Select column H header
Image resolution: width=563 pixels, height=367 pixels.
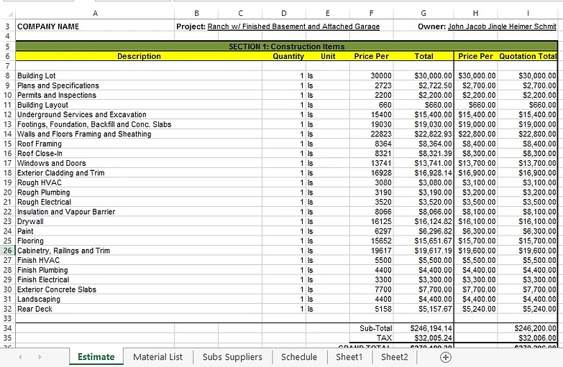(475, 13)
